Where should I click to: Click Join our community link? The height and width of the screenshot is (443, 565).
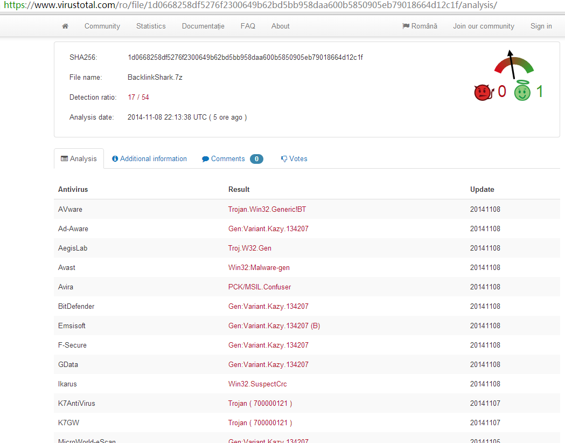click(x=484, y=26)
